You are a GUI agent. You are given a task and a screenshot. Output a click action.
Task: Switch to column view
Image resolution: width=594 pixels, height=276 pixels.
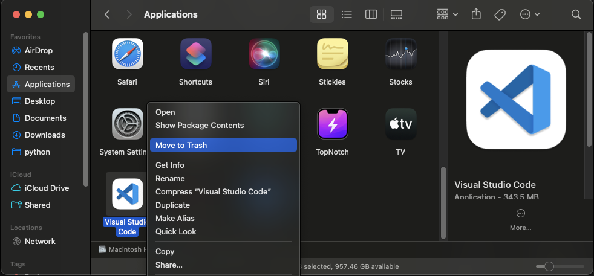point(371,14)
